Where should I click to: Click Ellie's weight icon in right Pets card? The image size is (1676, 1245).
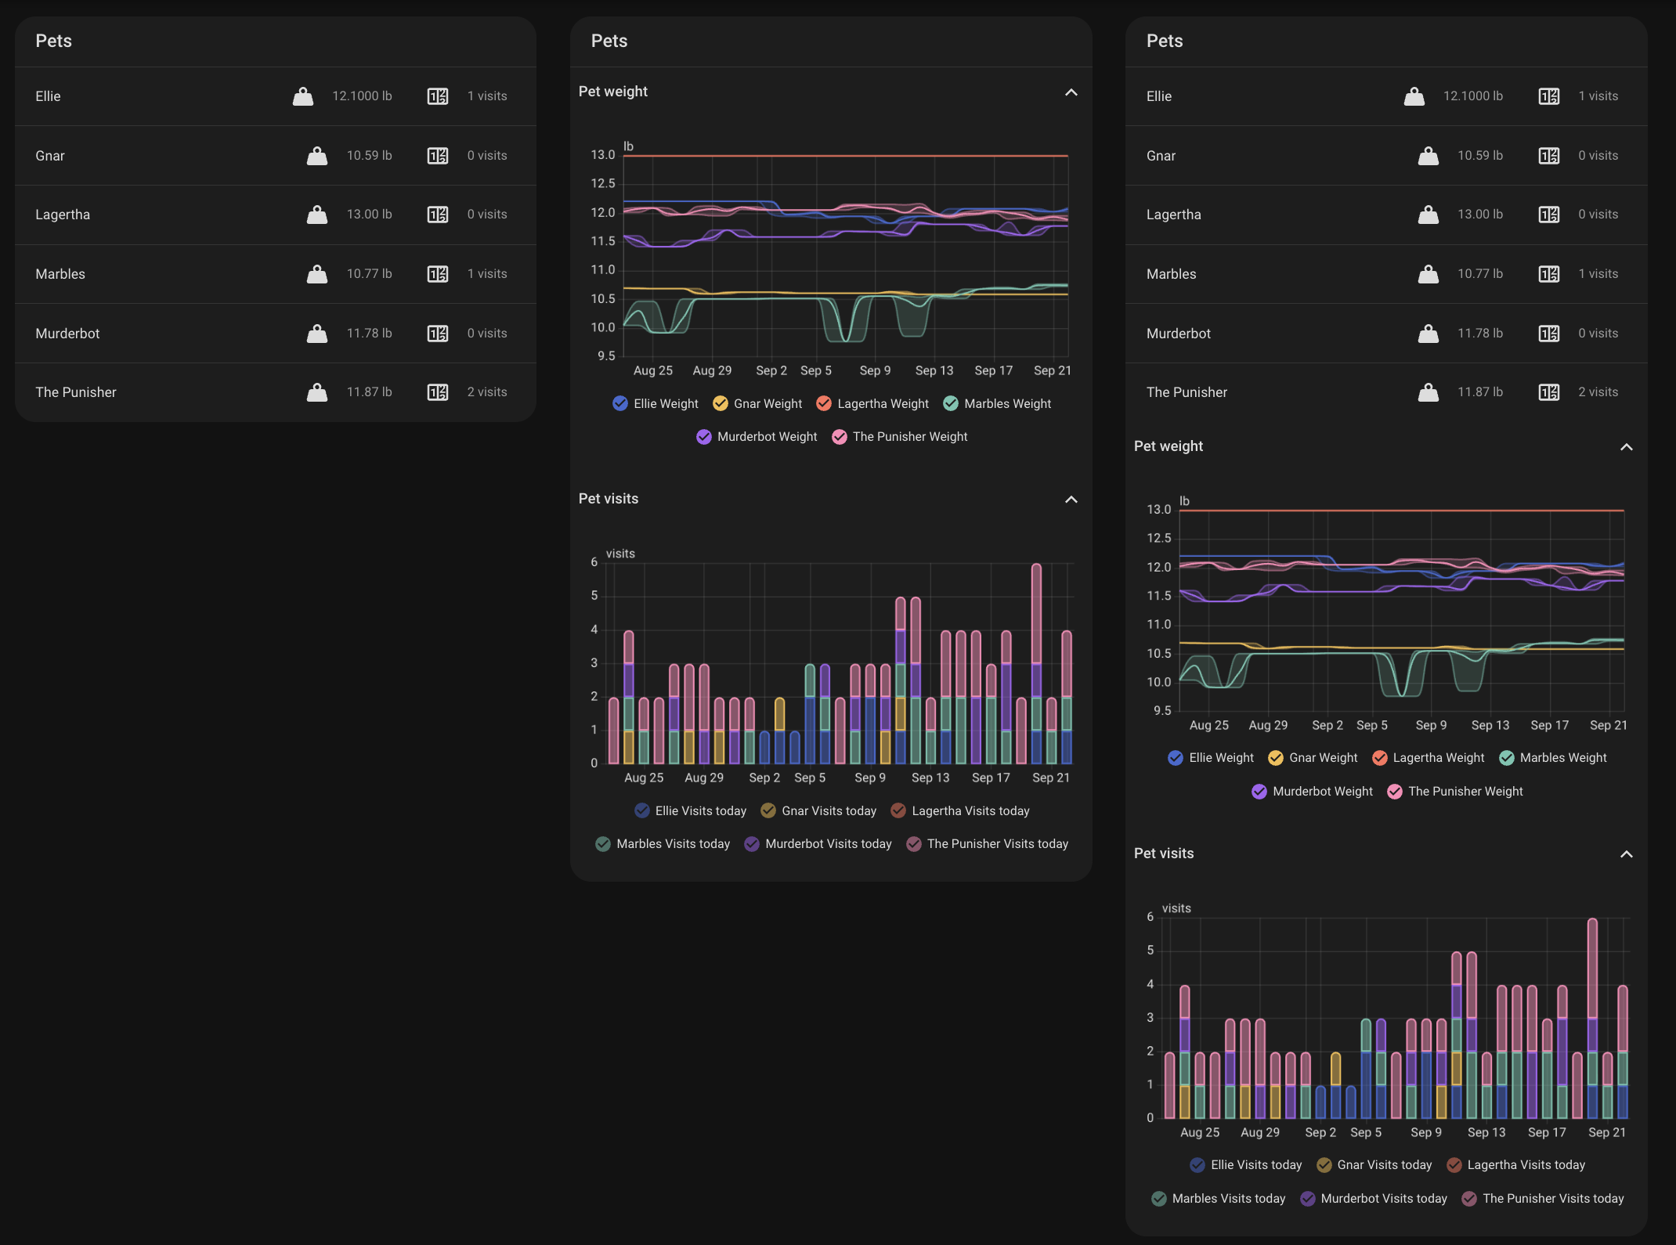(x=1414, y=96)
